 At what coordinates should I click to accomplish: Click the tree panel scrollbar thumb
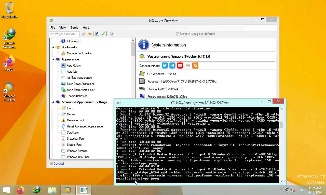point(133,49)
